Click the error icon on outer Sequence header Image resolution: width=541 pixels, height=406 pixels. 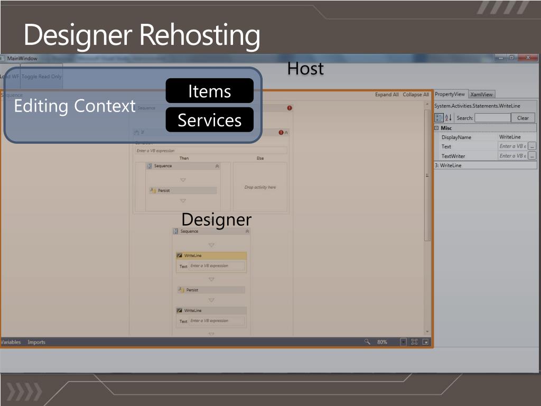tap(290, 108)
